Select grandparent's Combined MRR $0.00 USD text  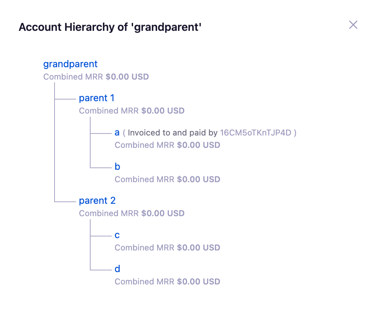pos(96,77)
